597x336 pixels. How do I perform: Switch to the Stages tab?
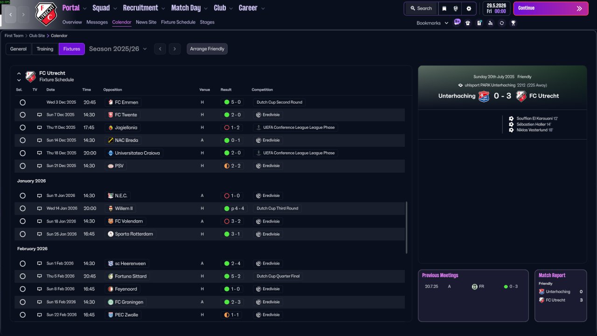click(207, 22)
